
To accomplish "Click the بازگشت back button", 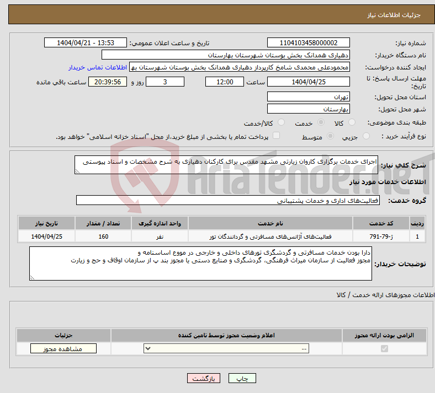I will (x=204, y=378).
